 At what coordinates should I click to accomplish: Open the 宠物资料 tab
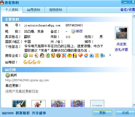point(56,10)
